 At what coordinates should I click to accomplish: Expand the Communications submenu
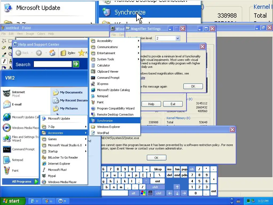pyautogui.click(x=115, y=47)
